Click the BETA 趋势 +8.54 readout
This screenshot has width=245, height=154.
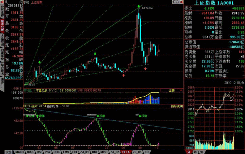tap(35, 106)
